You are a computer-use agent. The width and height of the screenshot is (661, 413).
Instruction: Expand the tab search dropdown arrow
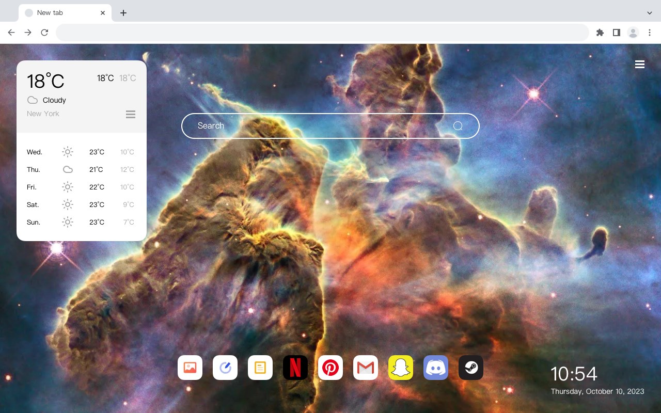tap(650, 13)
